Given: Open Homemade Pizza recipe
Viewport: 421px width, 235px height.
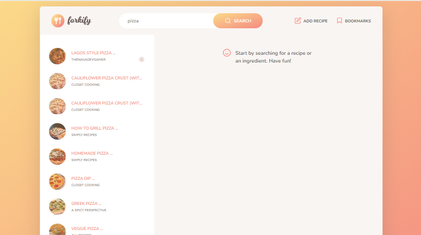Looking at the screenshot, I should coord(97,157).
